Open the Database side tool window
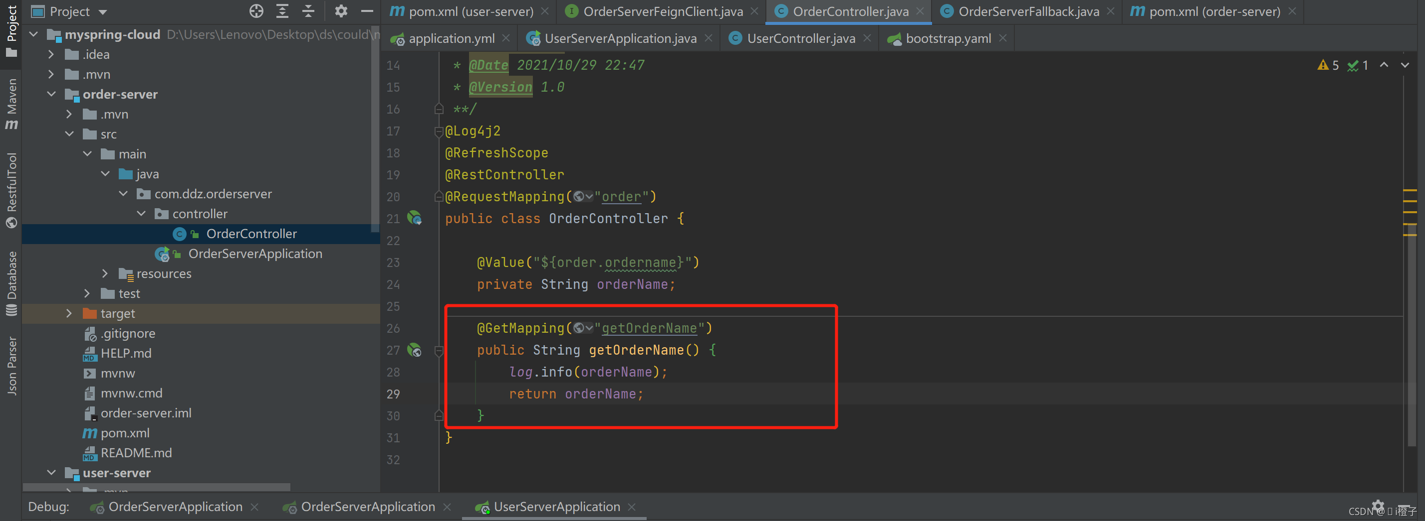 [11, 284]
